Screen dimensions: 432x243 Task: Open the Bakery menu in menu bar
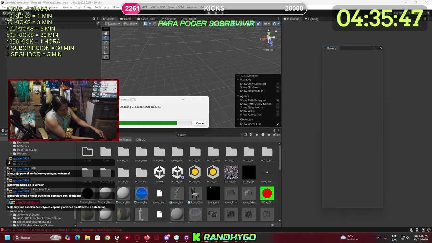87,7
